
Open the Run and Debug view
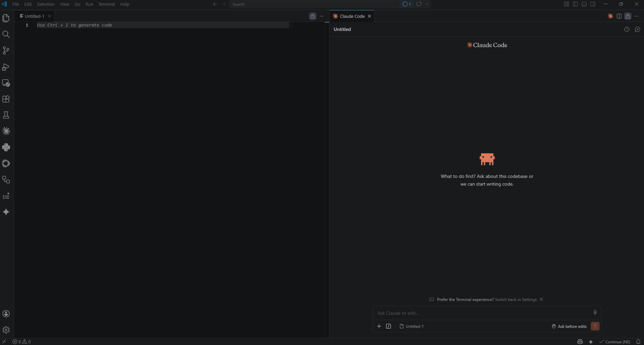pos(6,67)
